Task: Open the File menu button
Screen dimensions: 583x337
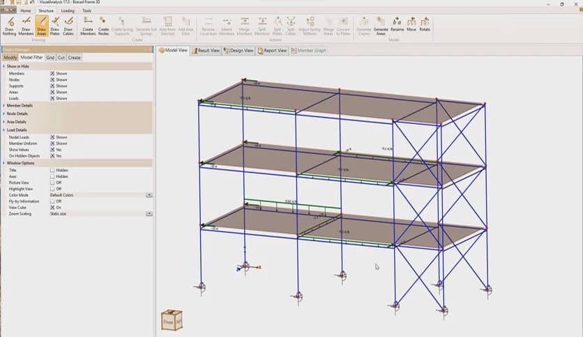Action: coord(8,10)
